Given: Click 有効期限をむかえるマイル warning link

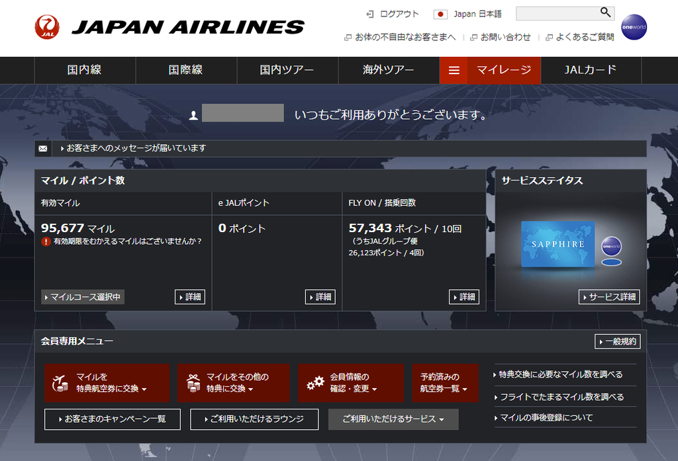Looking at the screenshot, I should (128, 241).
